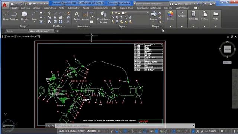
Task: Switch to the Paramétrico ribbon tab
Action: (49, 8)
